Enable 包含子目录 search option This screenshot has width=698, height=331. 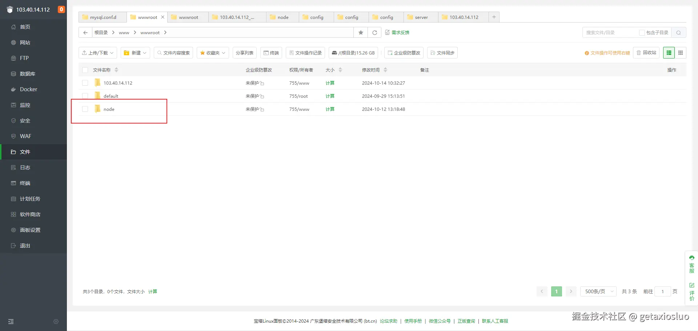(642, 33)
